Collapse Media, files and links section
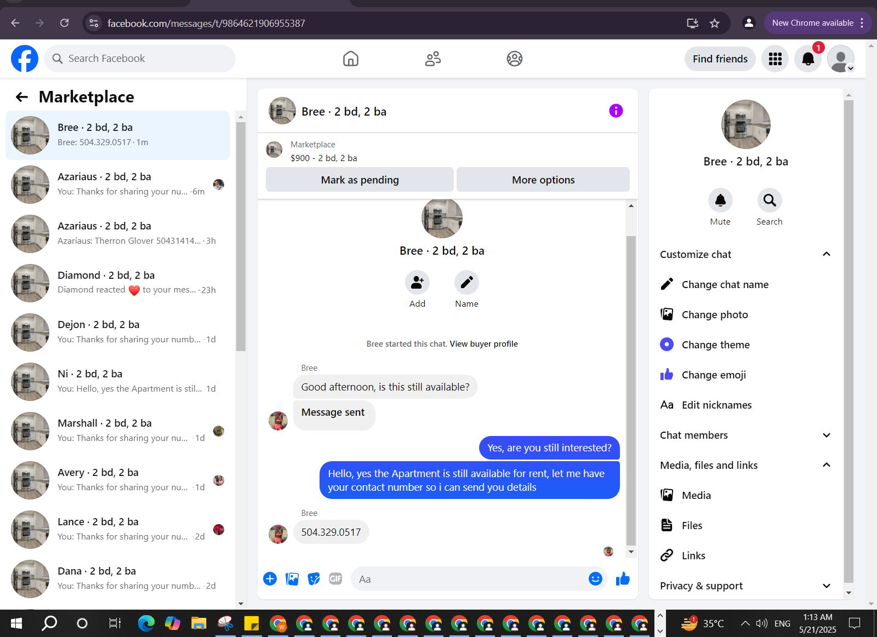The width and height of the screenshot is (877, 637). [745, 465]
